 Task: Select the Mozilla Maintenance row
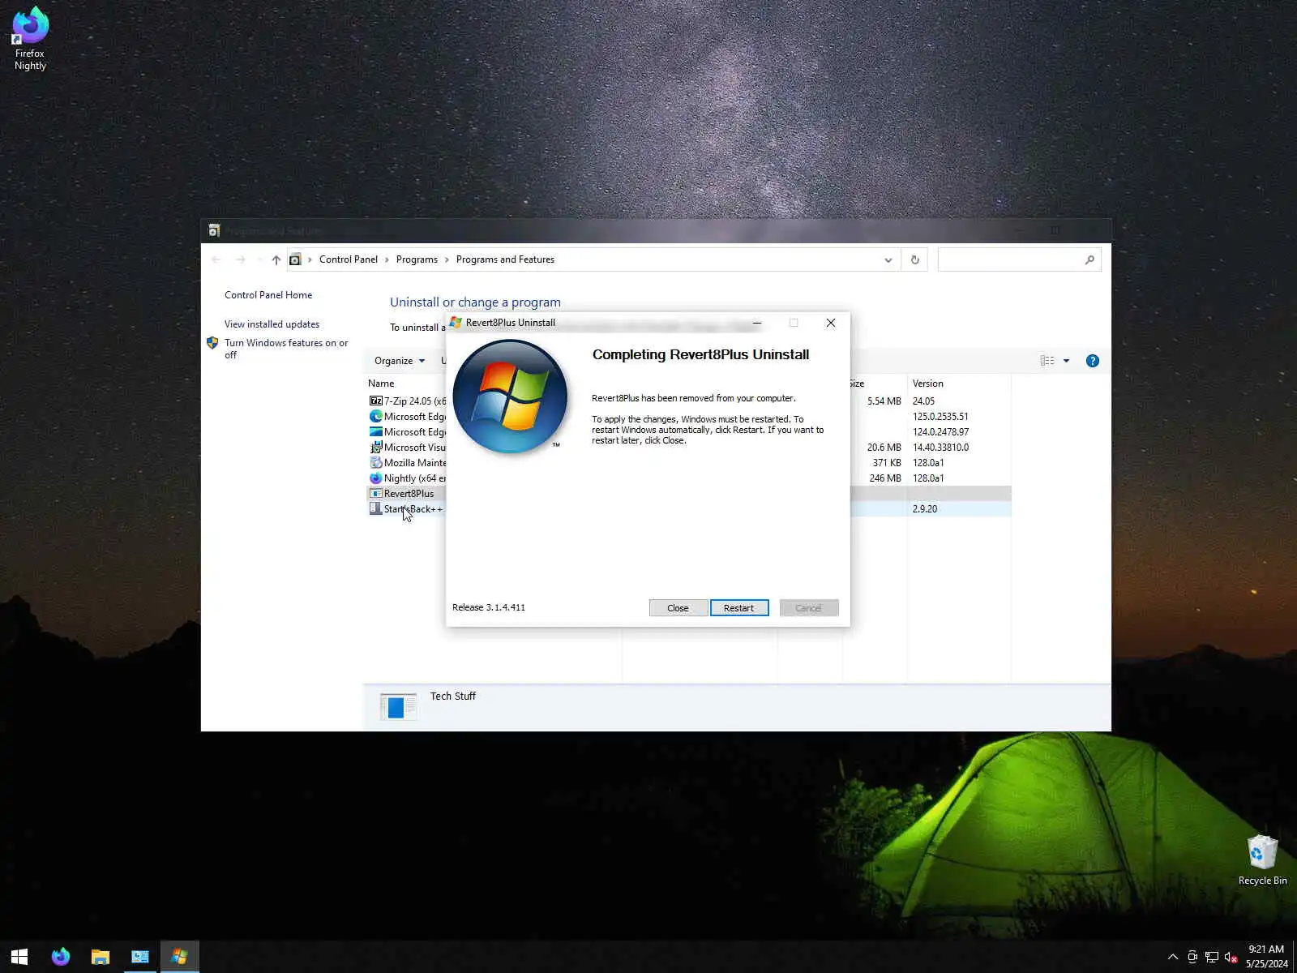coord(690,463)
